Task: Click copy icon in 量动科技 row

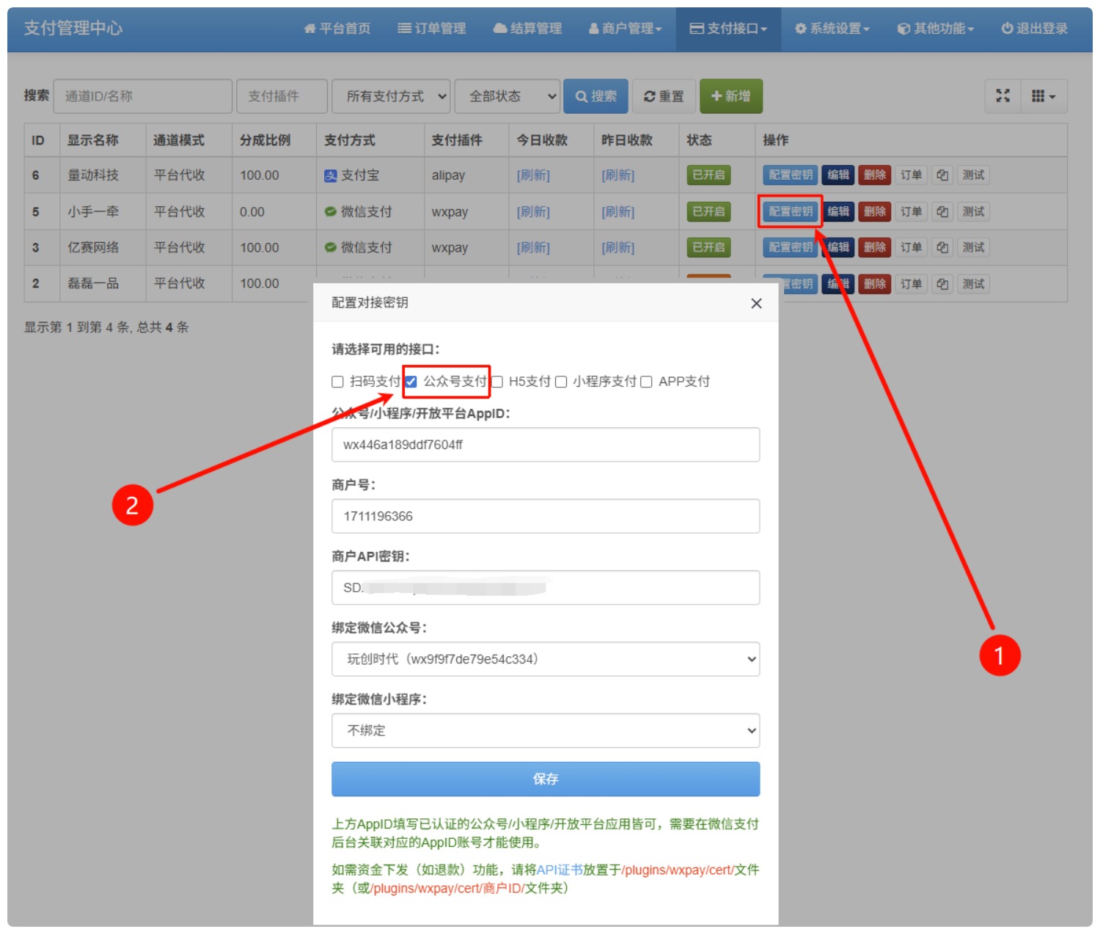Action: [942, 175]
